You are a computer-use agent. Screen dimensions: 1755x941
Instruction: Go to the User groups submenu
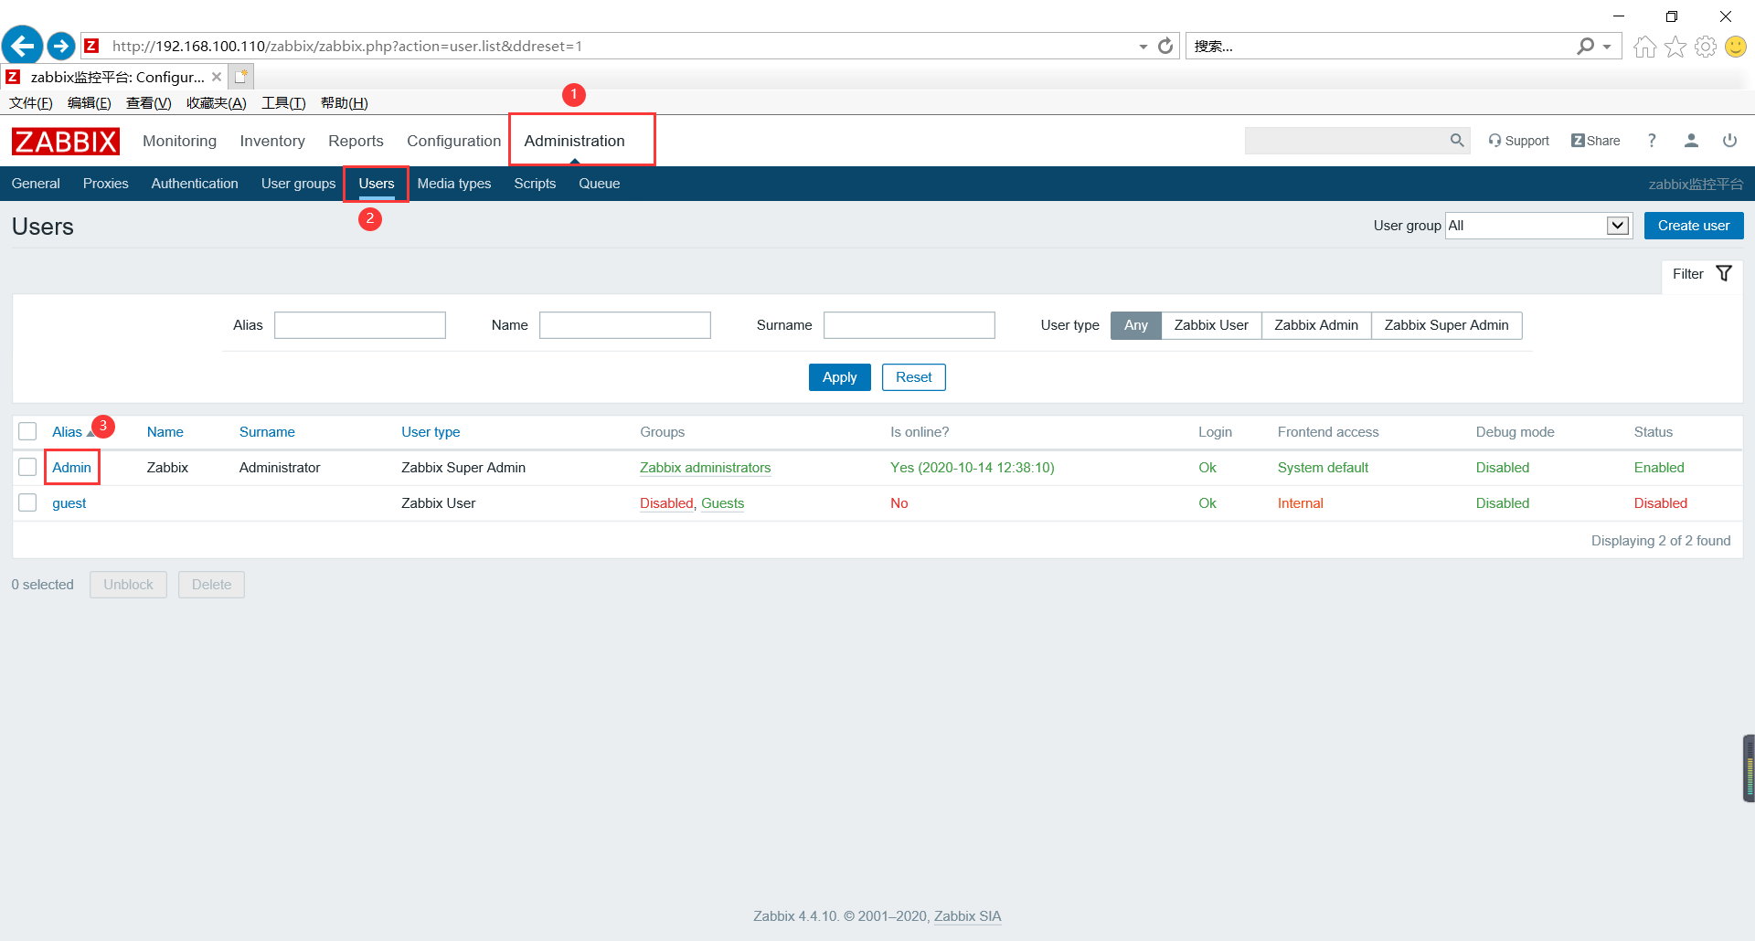[x=298, y=184]
